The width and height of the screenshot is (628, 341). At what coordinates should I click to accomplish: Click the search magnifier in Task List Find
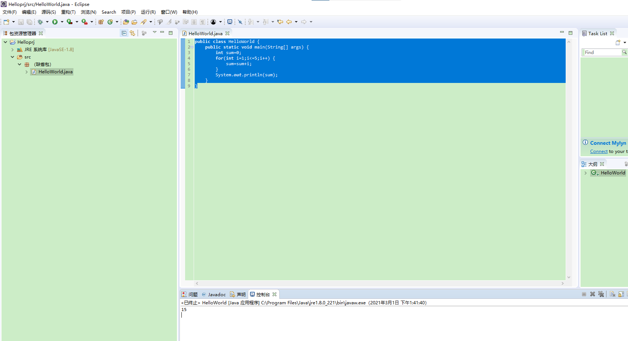click(x=624, y=52)
